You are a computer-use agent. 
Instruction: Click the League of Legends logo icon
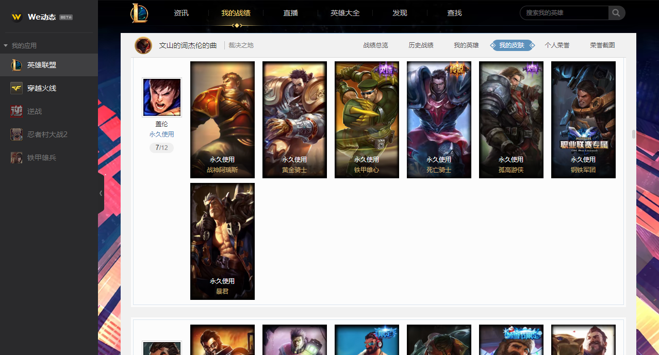139,13
